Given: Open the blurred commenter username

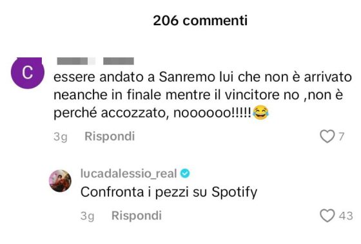Looking at the screenshot, I should [x=95, y=61].
